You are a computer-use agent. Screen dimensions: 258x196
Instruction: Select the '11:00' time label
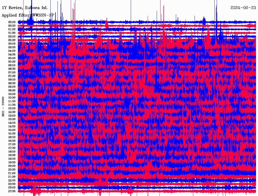pos(12,101)
